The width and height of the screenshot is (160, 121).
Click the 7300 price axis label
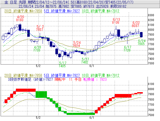pos(151,63)
